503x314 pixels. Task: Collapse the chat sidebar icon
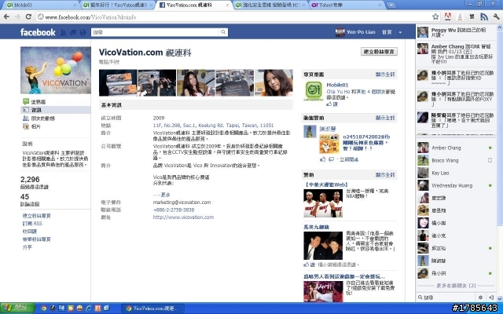pyautogui.click(x=490, y=298)
